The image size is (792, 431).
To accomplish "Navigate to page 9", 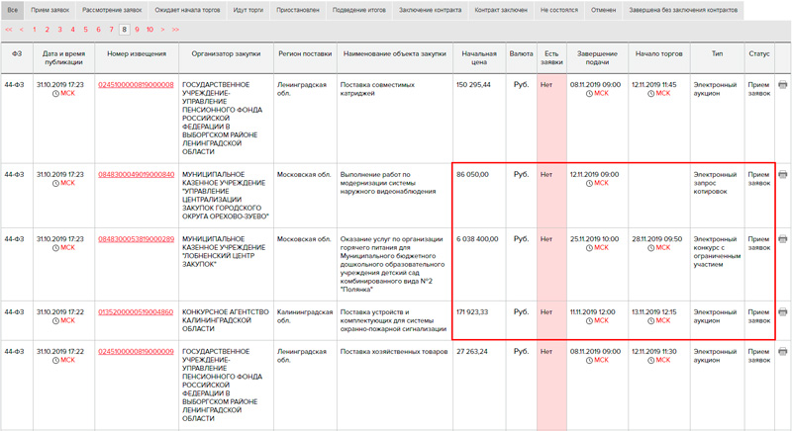I will click(x=137, y=30).
